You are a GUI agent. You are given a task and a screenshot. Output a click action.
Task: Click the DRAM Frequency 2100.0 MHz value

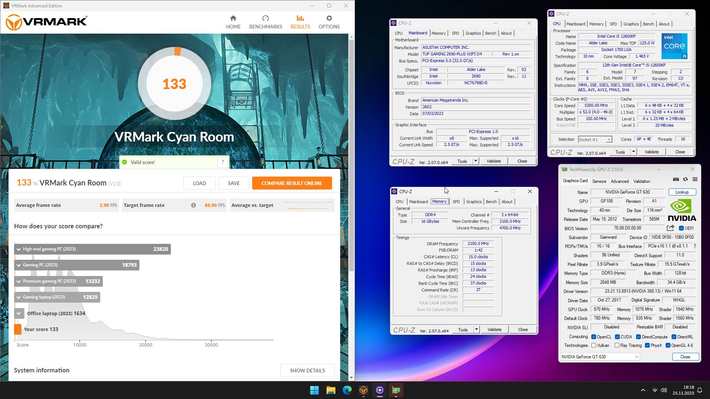478,244
